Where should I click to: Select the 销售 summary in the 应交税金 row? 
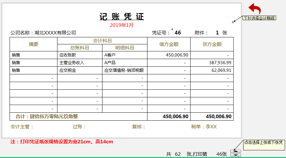34,70
